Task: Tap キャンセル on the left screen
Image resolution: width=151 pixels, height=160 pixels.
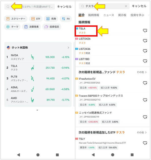Action: pos(64,7)
